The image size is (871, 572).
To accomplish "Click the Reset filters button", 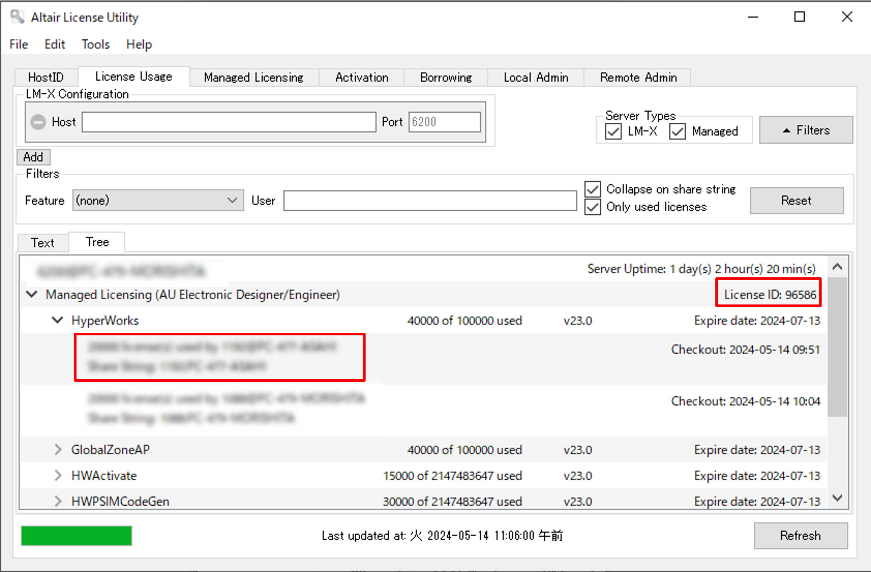I will click(796, 200).
